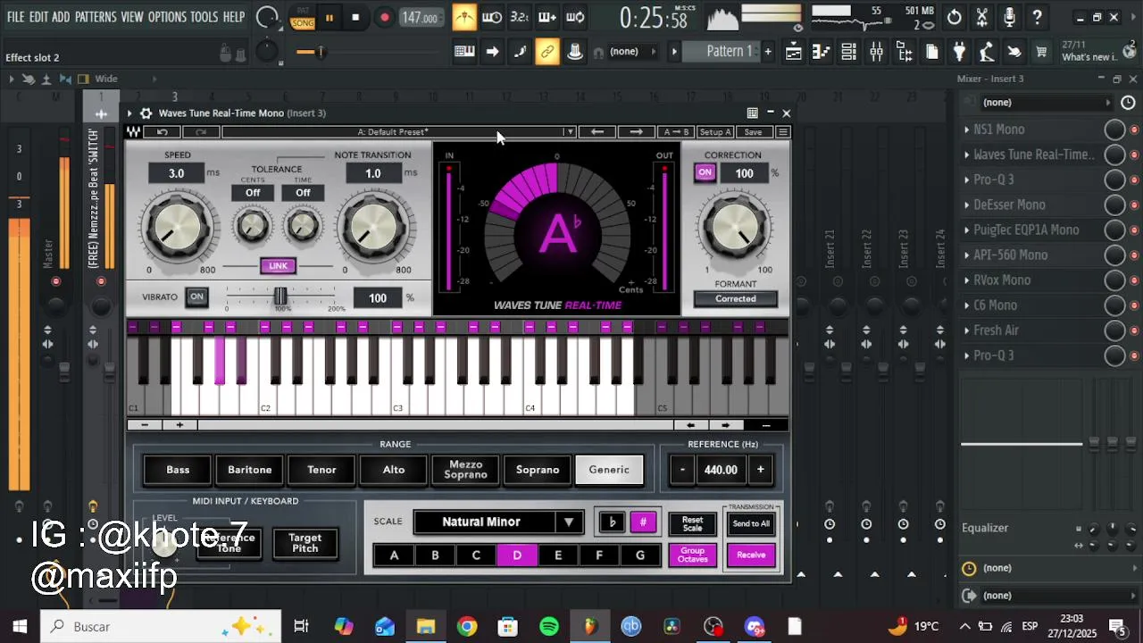1143x643 pixels.
Task: Select sharp notation button
Action: tap(643, 522)
